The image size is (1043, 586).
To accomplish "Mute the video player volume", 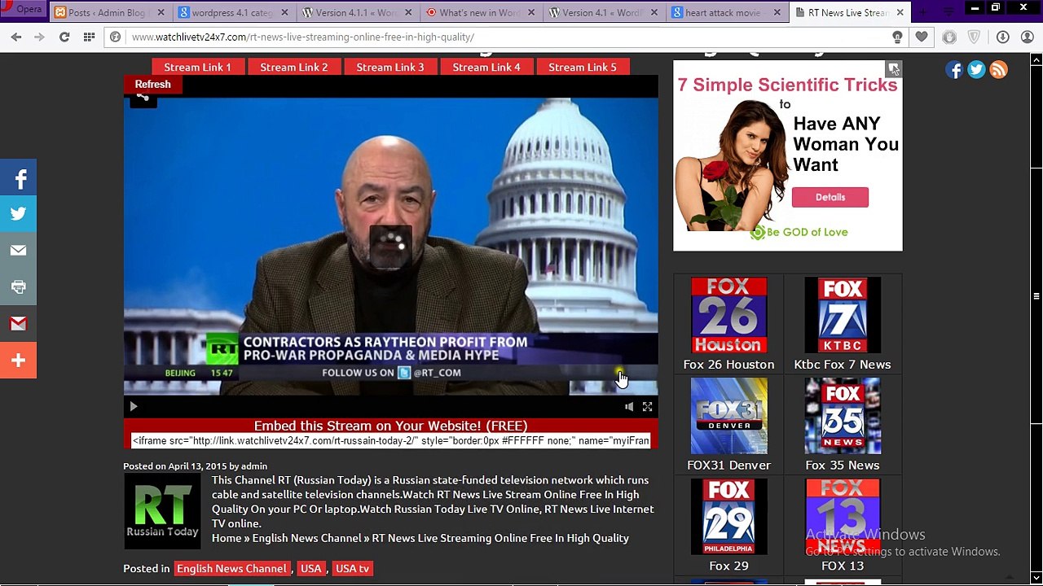I will [x=629, y=406].
